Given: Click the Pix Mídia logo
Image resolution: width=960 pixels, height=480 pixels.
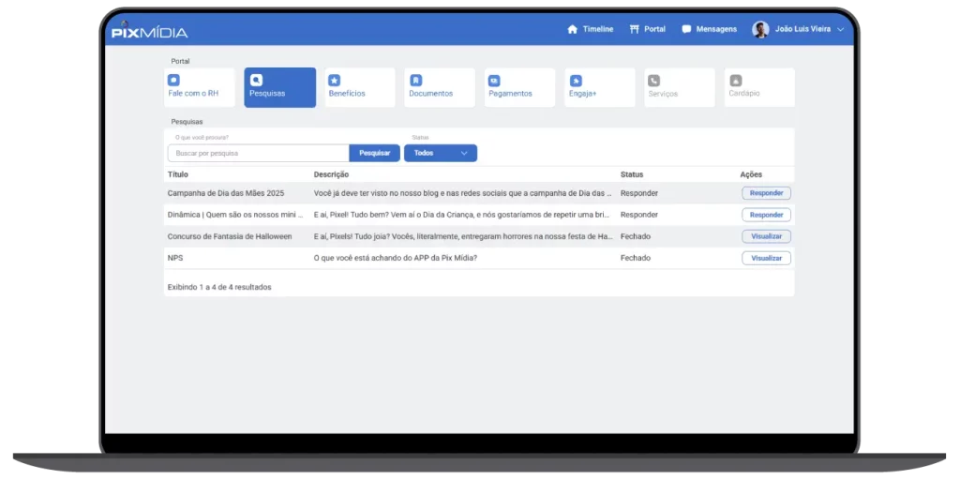Looking at the screenshot, I should coord(149,31).
